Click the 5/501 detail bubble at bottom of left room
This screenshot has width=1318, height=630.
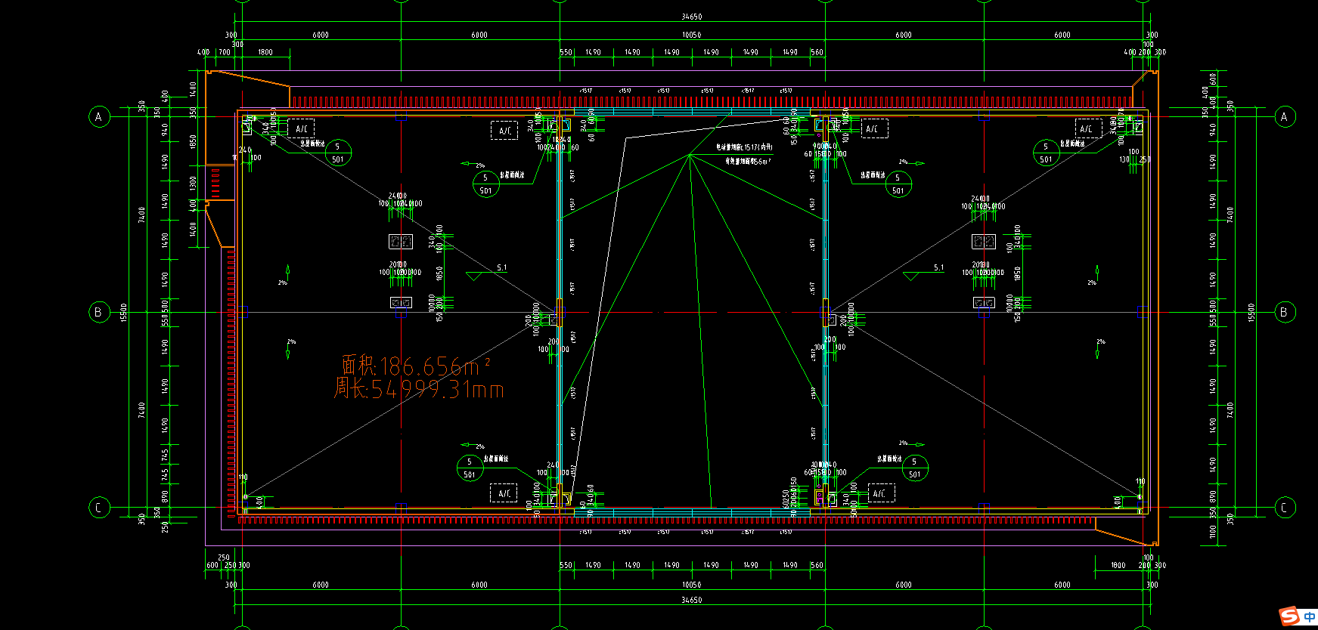[470, 468]
